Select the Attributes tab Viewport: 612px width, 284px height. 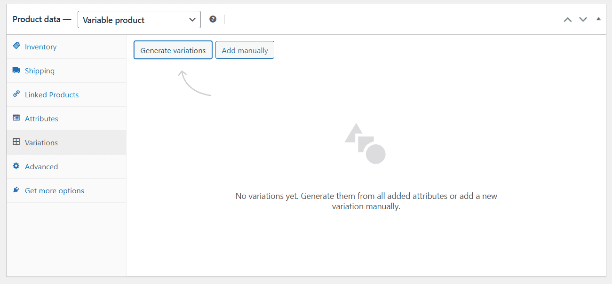(x=41, y=119)
